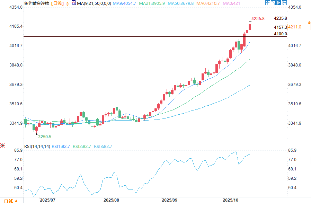Click the right axis 4016.7 price label
This screenshot has width=311, height=203.
pos(294,46)
